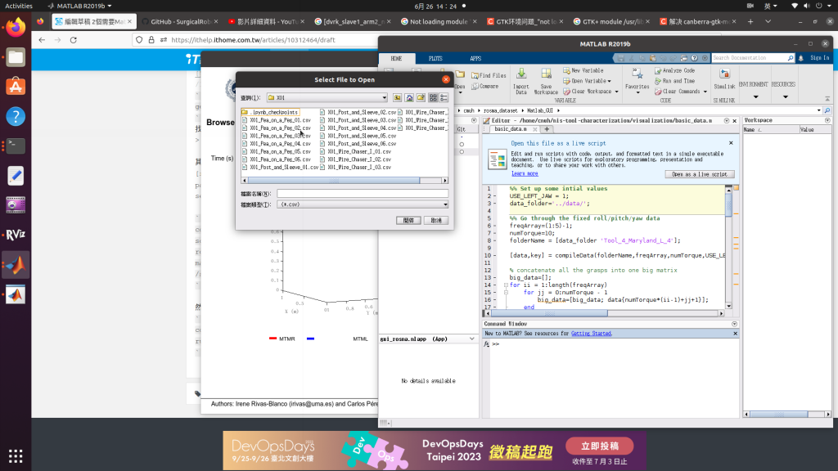Click Analyze Code in CODE section

[x=674, y=70]
